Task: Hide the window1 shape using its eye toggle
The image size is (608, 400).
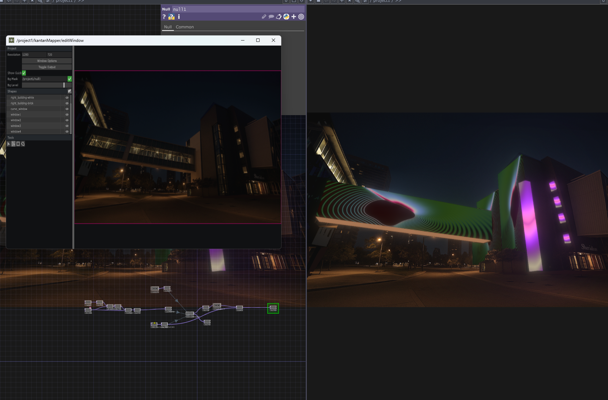Action: point(67,114)
